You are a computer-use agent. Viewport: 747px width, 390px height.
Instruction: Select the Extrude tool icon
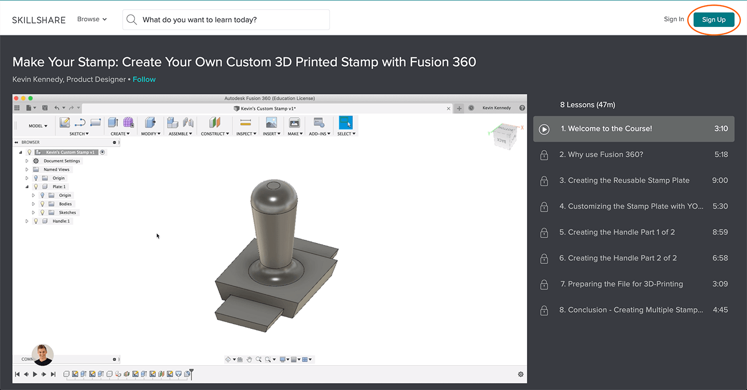click(113, 123)
